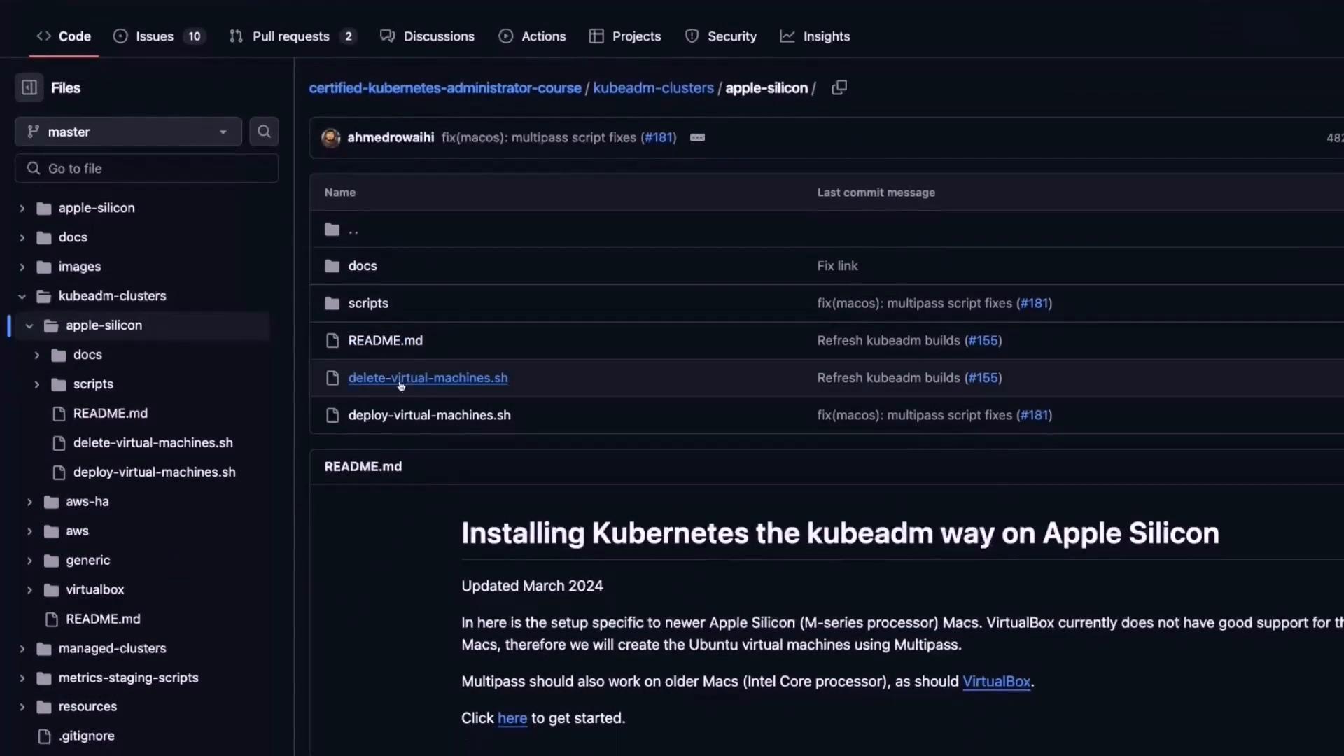The width and height of the screenshot is (1344, 756).
Task: Click the search files magnifier icon
Action: (264, 132)
